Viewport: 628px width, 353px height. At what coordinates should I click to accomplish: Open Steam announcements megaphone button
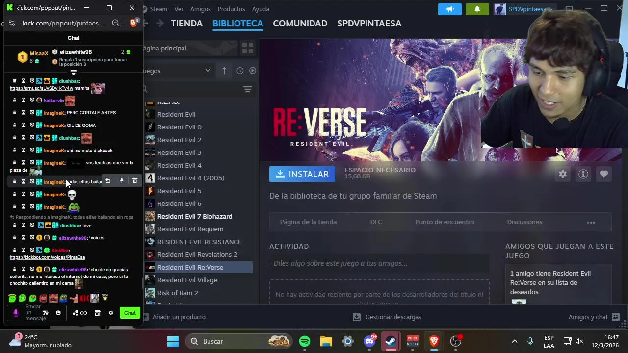[450, 9]
